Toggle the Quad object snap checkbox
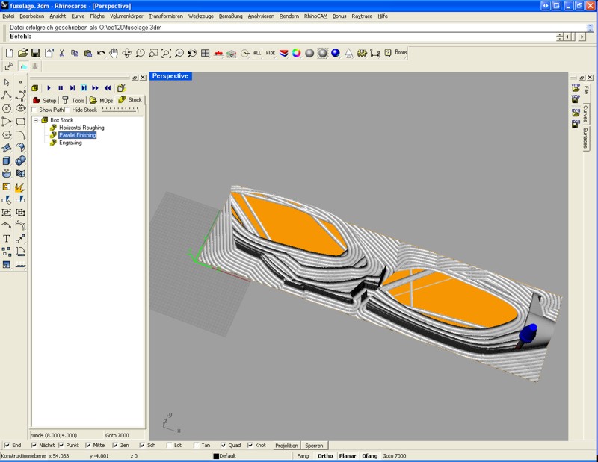 [223, 445]
